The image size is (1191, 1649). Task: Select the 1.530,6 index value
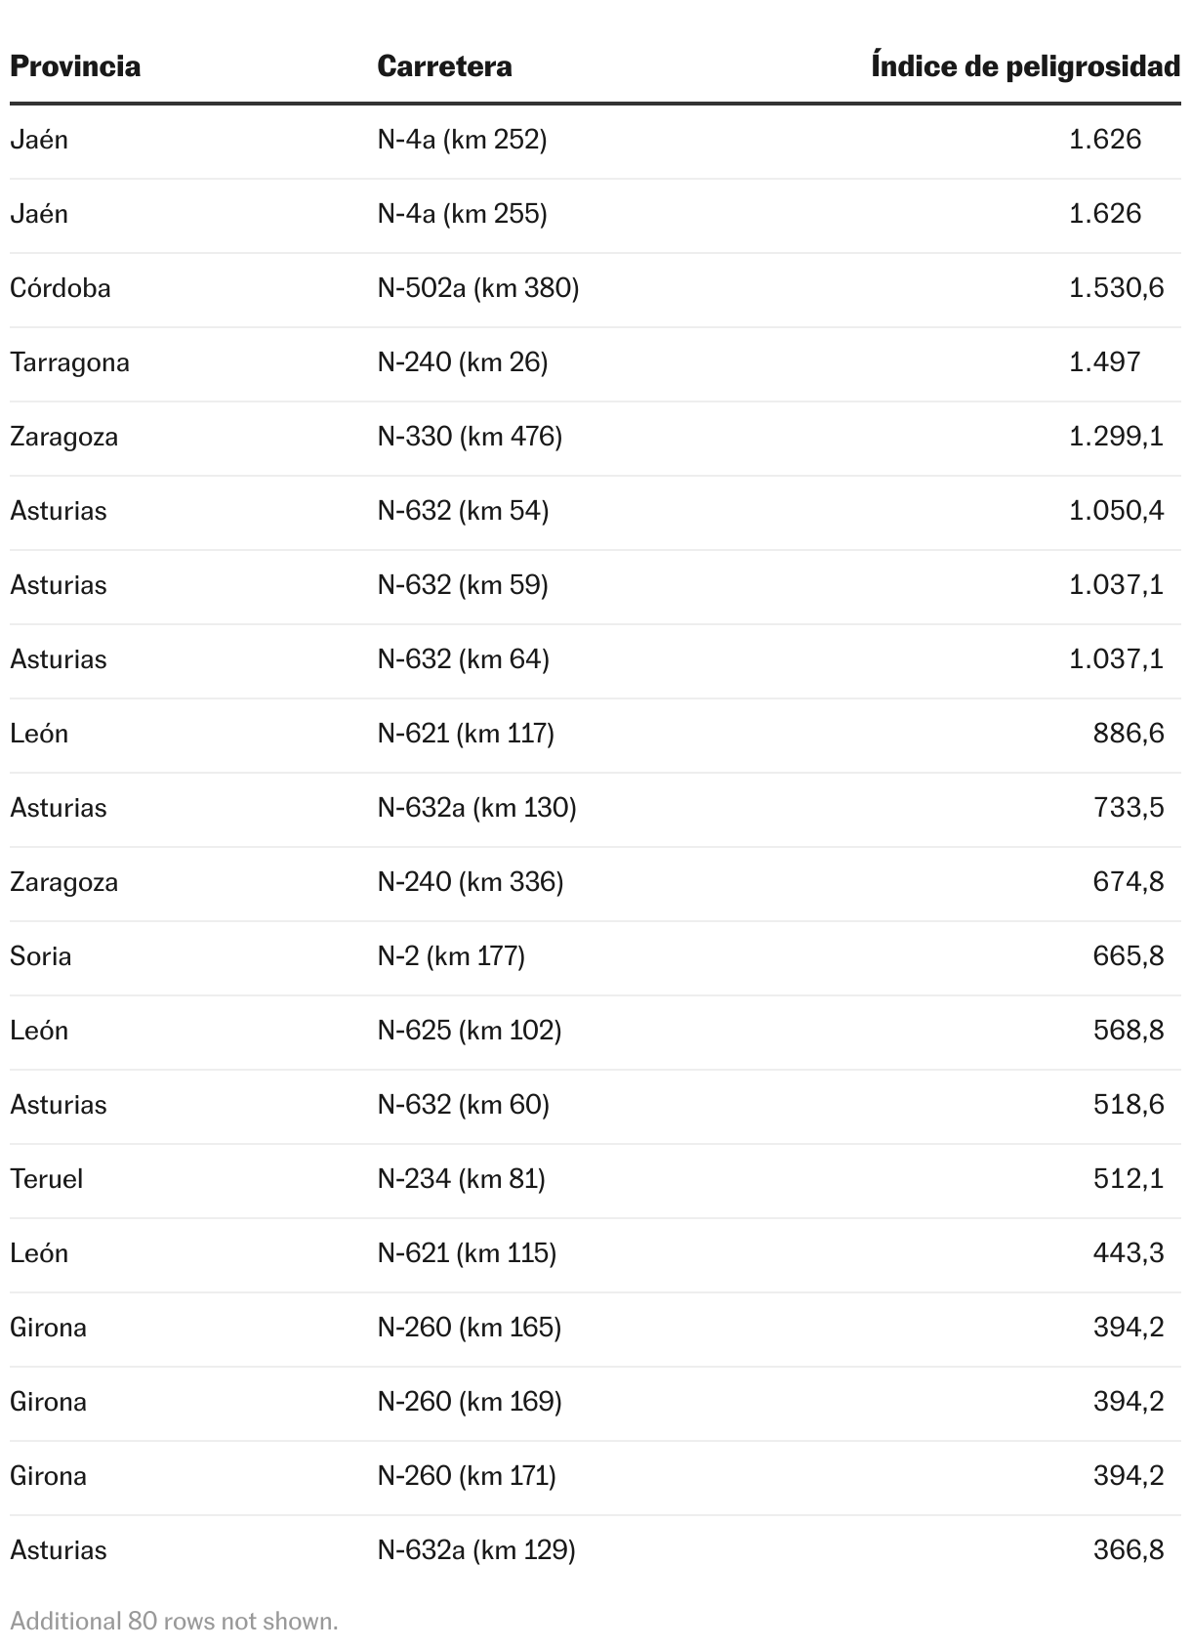click(1116, 288)
